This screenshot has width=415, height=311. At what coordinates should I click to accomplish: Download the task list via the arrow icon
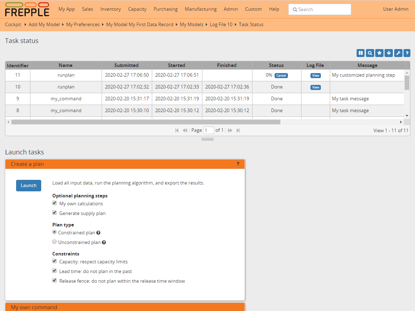pos(389,53)
